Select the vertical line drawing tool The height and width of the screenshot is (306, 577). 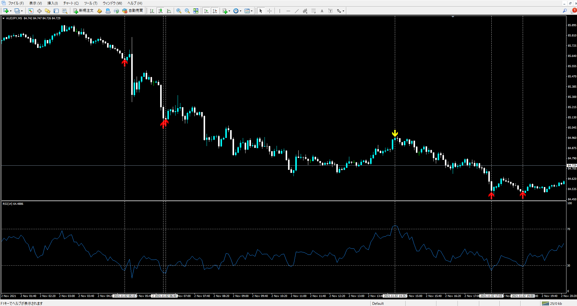coord(280,11)
